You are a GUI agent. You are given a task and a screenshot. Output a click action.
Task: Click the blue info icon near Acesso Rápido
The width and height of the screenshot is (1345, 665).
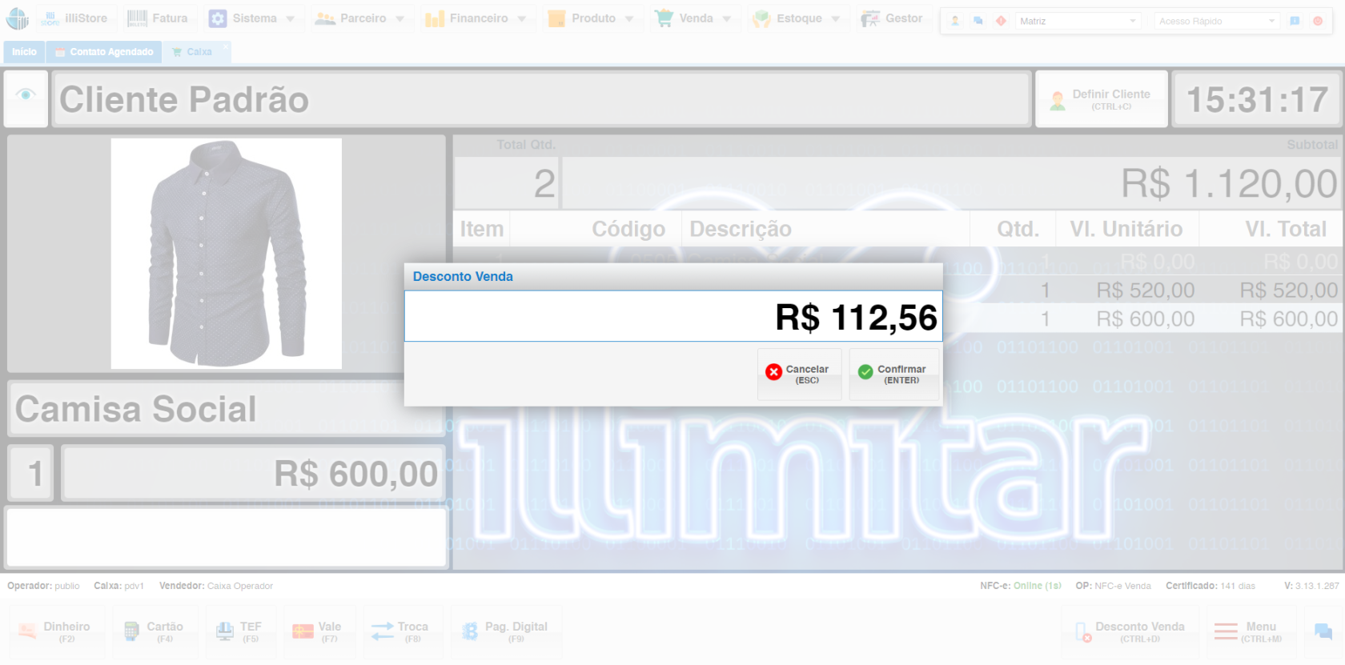click(x=1295, y=21)
